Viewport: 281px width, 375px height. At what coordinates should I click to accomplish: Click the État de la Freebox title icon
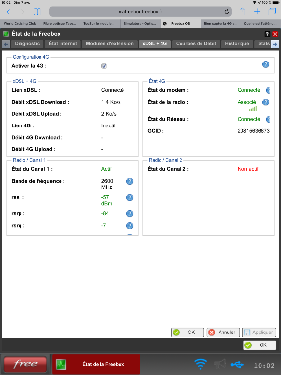point(6,34)
